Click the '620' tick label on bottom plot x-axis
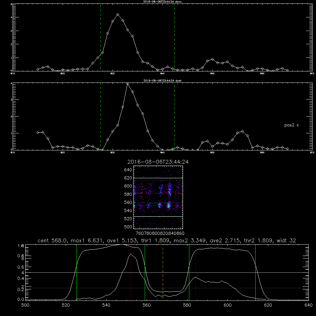 pyautogui.click(x=268, y=305)
